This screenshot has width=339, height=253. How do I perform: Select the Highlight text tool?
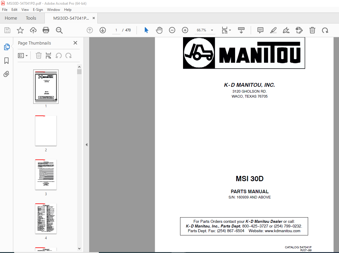pyautogui.click(x=273, y=30)
